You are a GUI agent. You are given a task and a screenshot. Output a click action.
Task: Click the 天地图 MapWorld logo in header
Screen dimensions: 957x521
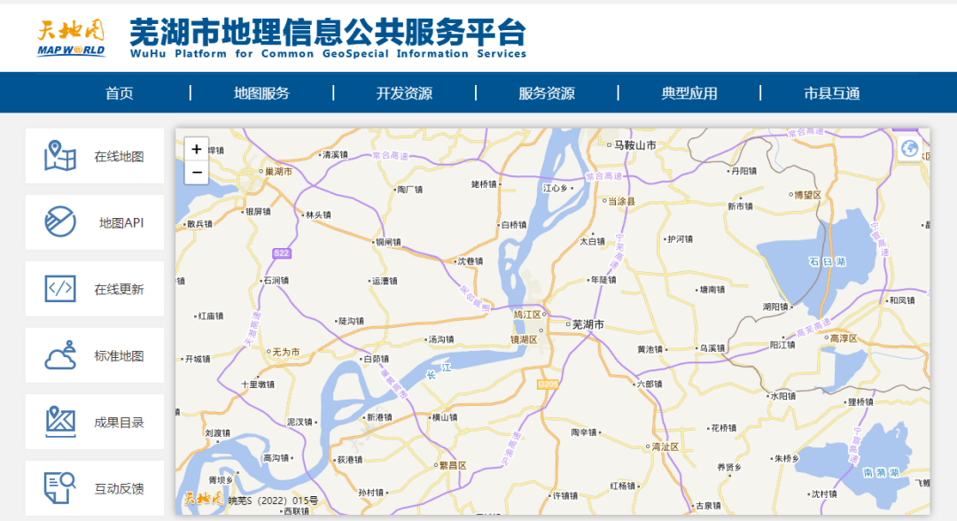pos(71,37)
